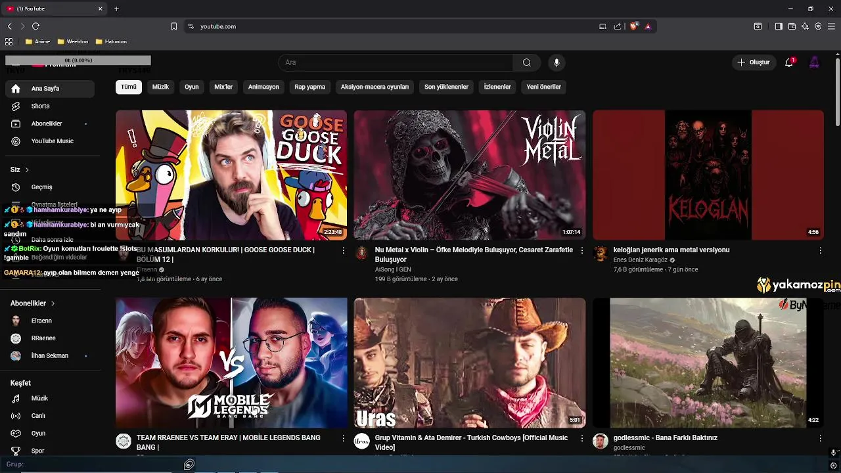Close the YouTube tab
841x473 pixels.
coord(101,9)
